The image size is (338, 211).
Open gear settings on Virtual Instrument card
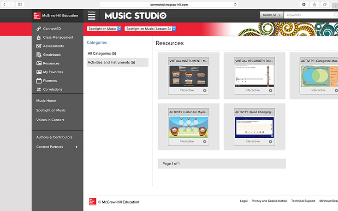point(205,91)
